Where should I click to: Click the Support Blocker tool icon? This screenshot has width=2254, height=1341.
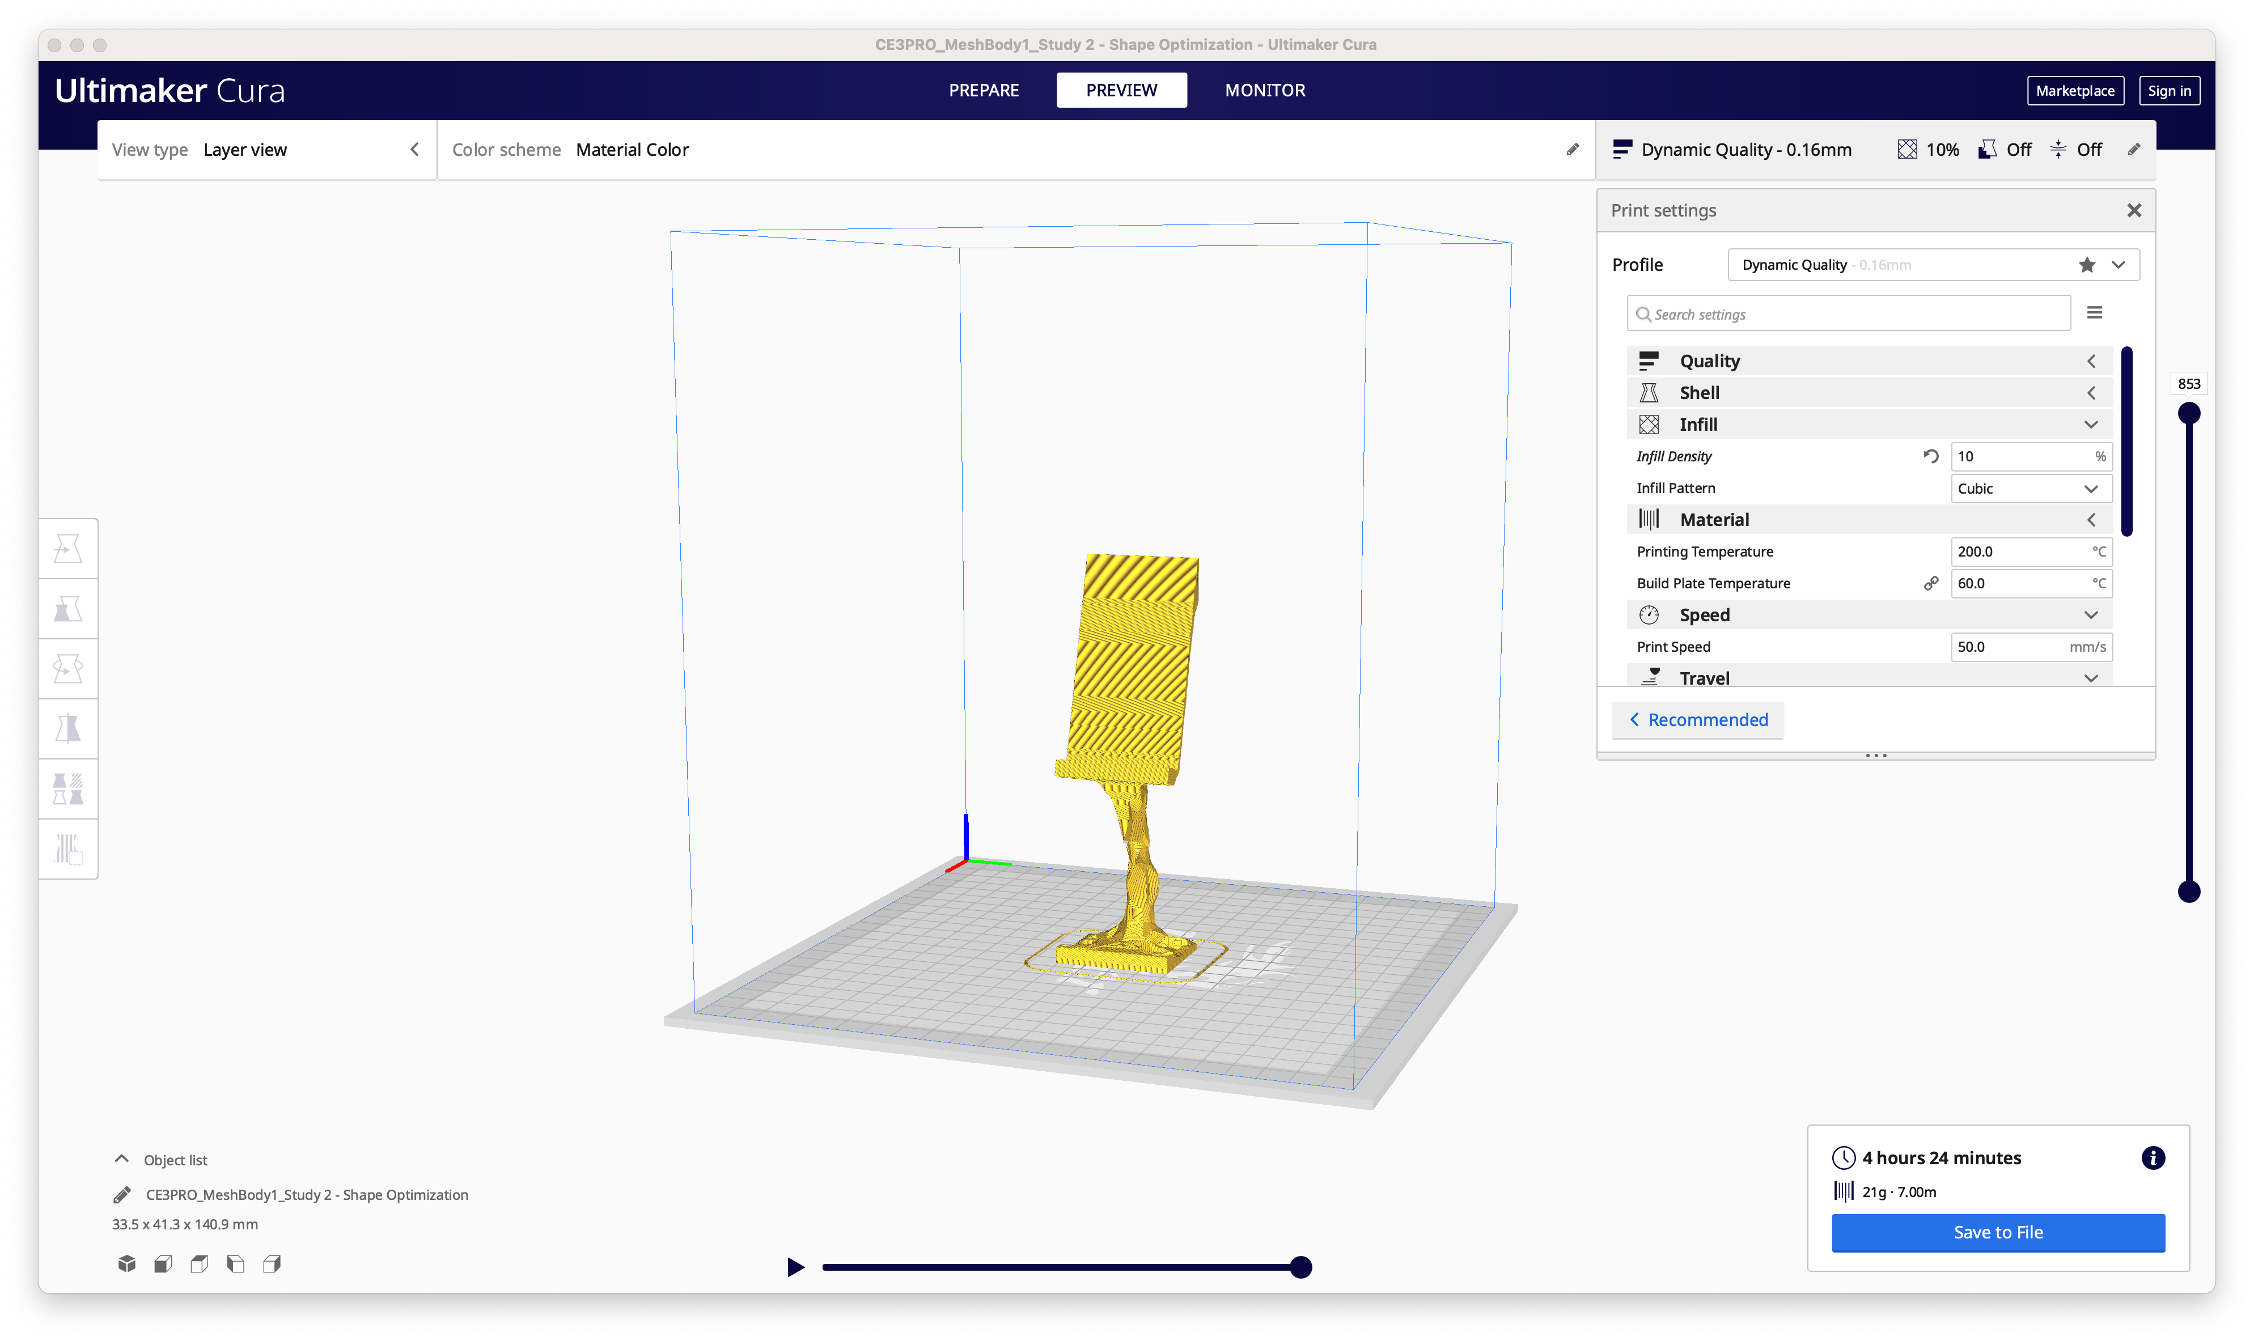pos(68,848)
